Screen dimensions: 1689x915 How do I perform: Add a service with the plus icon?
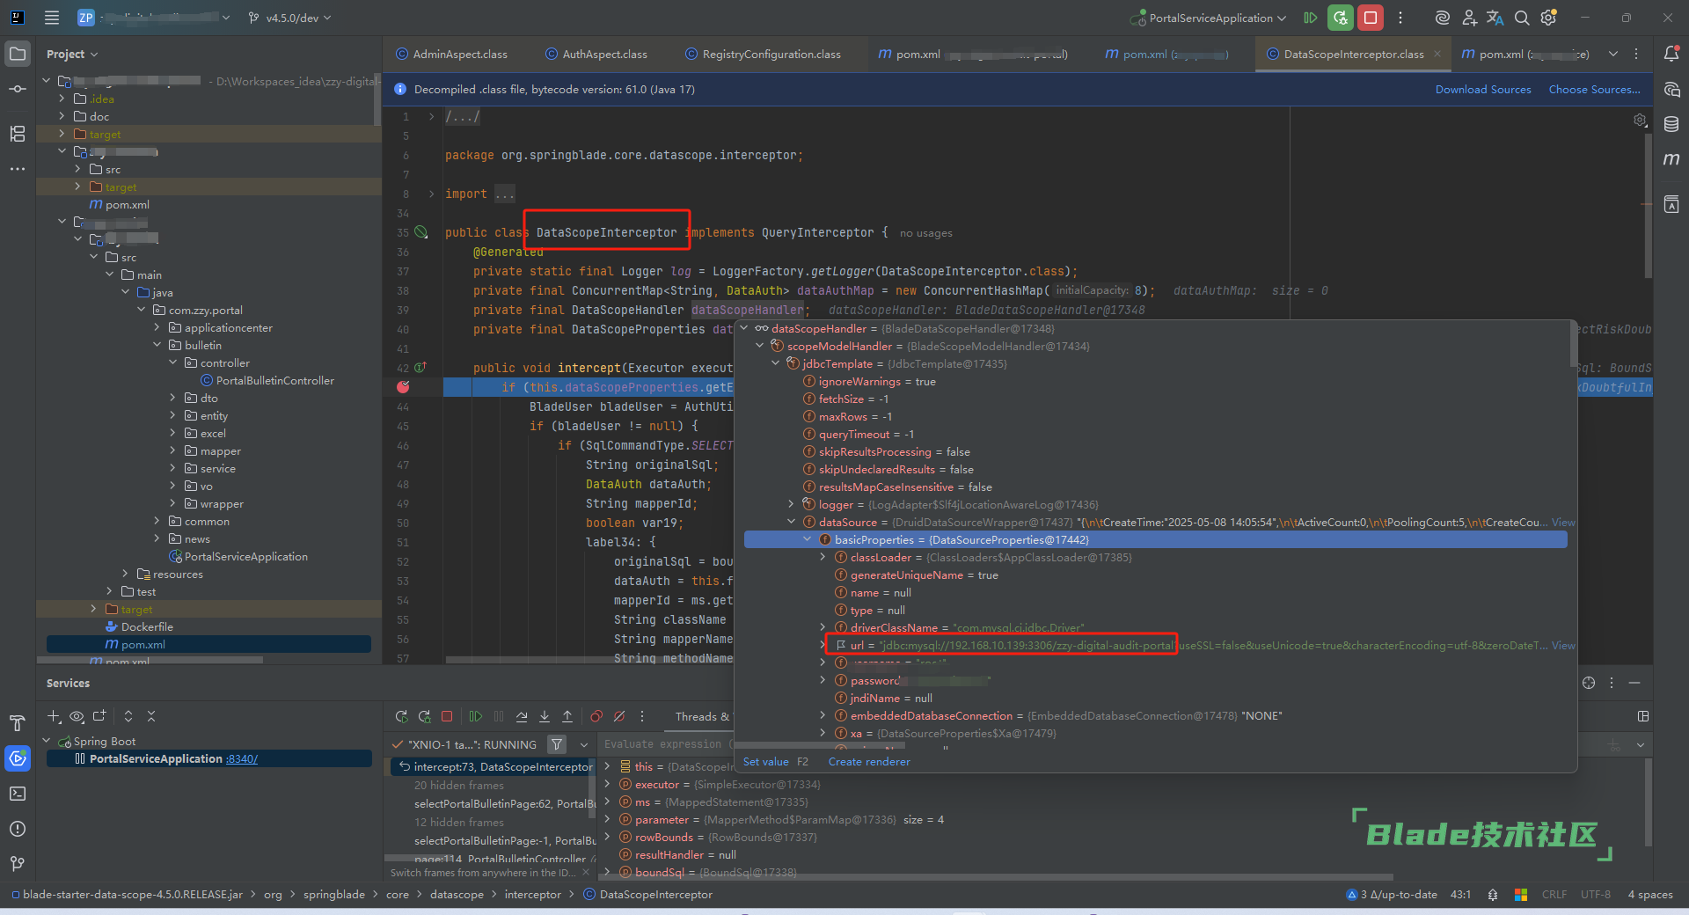coord(54,716)
